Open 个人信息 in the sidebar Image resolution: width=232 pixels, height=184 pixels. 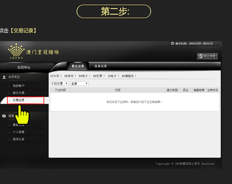[19, 132]
